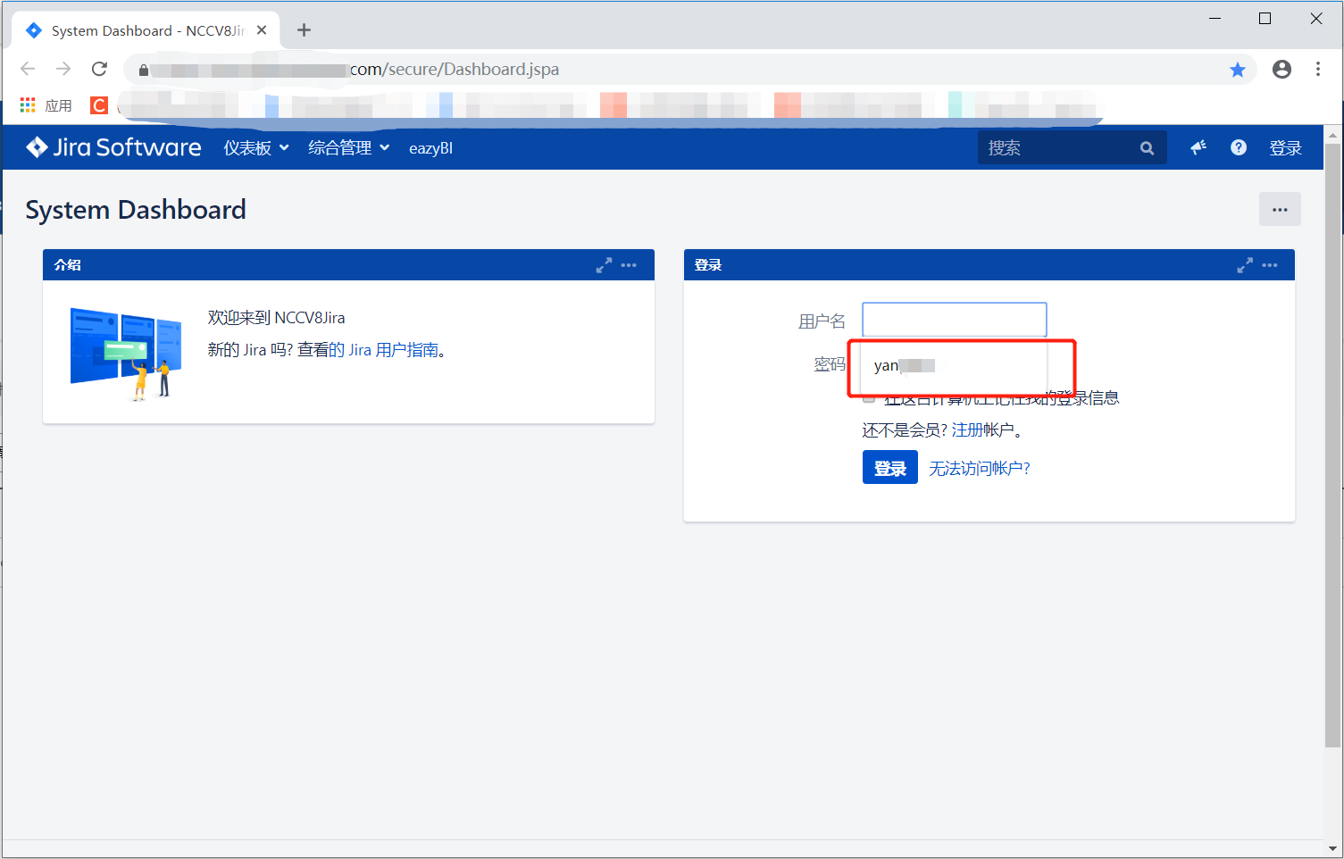Expand the 综合管理 menu
The height and width of the screenshot is (859, 1344).
(349, 148)
